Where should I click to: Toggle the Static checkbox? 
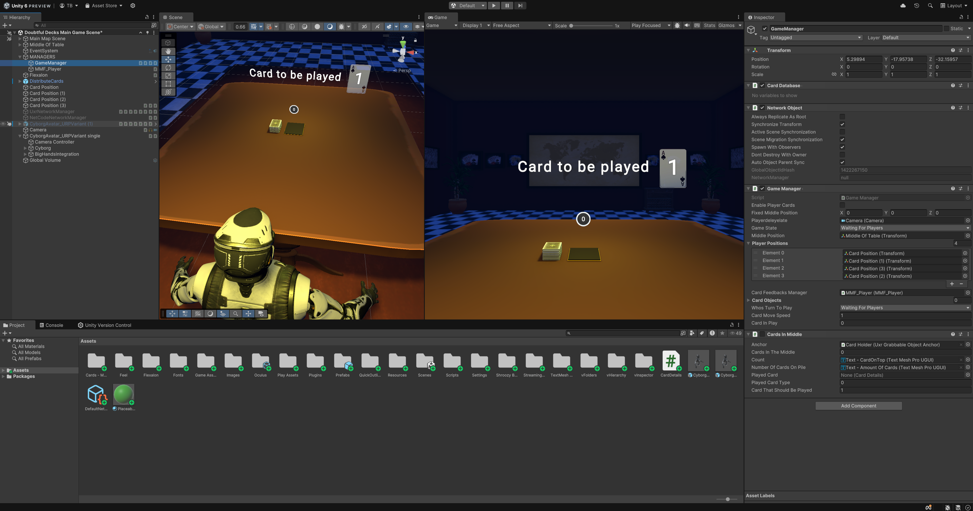tap(946, 29)
